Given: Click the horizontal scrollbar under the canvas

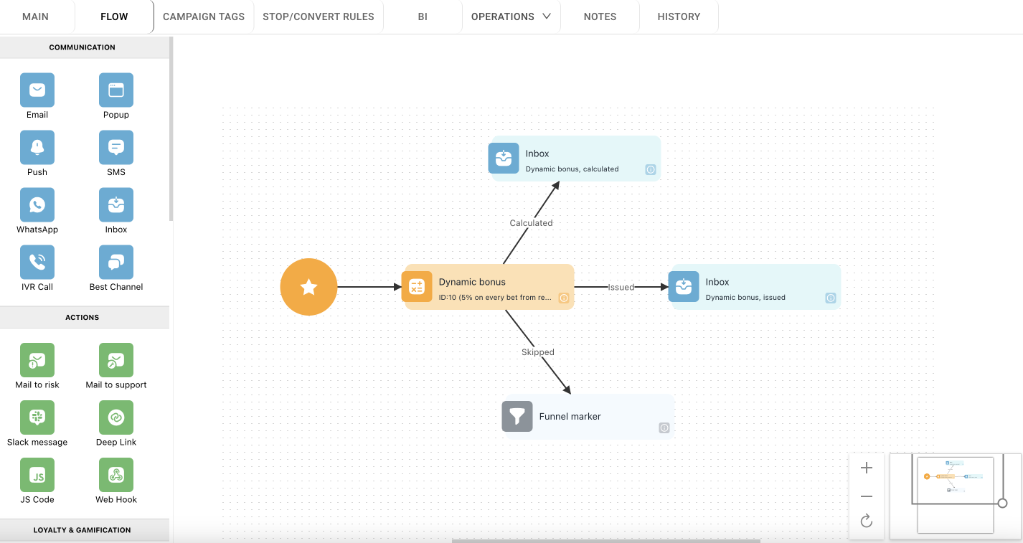Looking at the screenshot, I should 605,541.
